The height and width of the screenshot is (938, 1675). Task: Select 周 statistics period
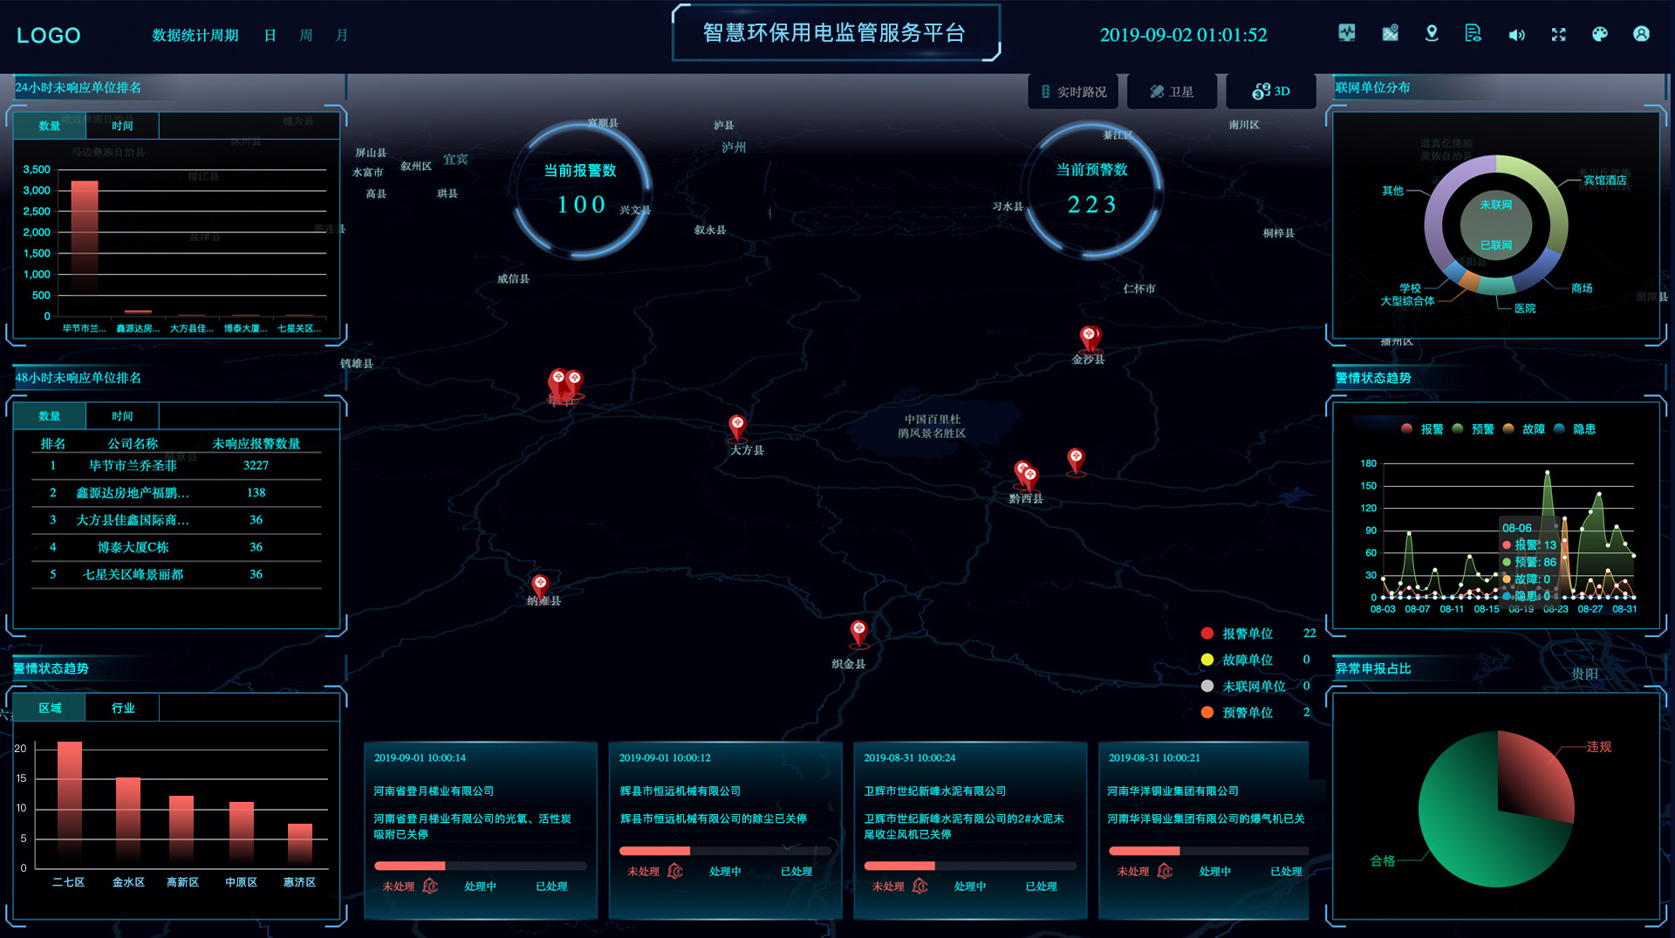click(306, 35)
